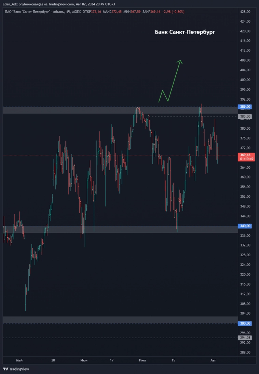The image size is (259, 374).
Task: Click the 01:10:49 bar countdown timer
Action: tap(246, 159)
